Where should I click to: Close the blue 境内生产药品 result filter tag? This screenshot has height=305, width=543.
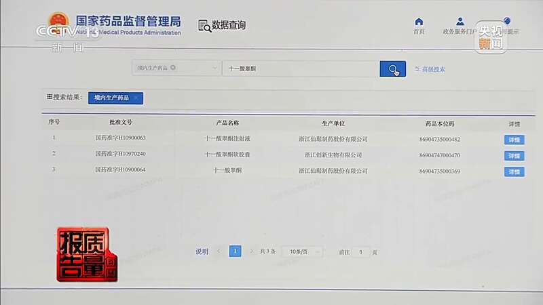[136, 98]
